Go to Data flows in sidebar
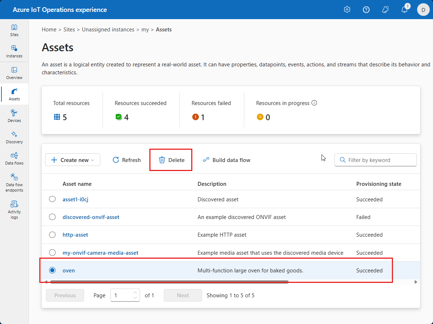The width and height of the screenshot is (433, 324). tap(14, 158)
